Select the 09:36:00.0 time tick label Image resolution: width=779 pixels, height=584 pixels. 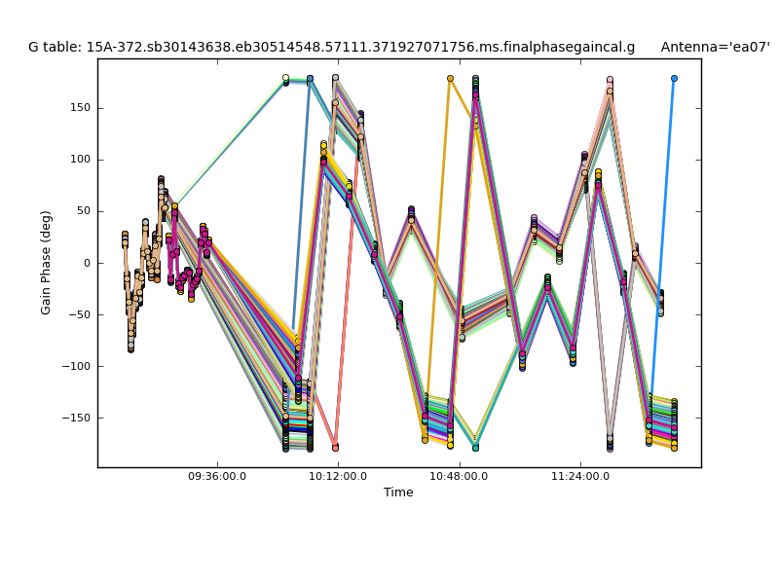click(x=217, y=477)
